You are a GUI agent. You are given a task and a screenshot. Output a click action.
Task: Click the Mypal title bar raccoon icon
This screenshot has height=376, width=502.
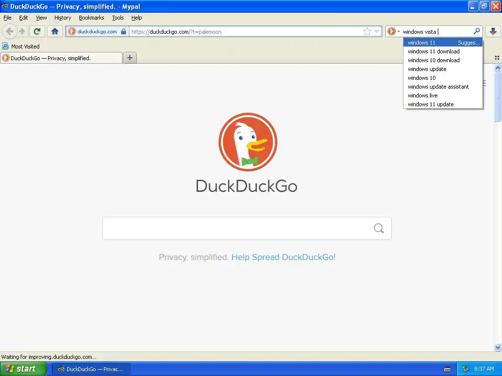tap(4, 6)
